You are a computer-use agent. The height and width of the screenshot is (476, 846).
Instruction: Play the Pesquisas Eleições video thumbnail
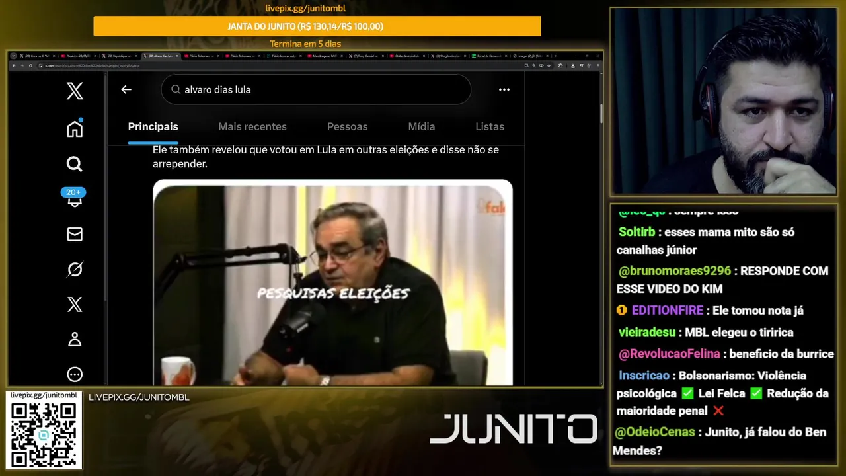[333, 283]
